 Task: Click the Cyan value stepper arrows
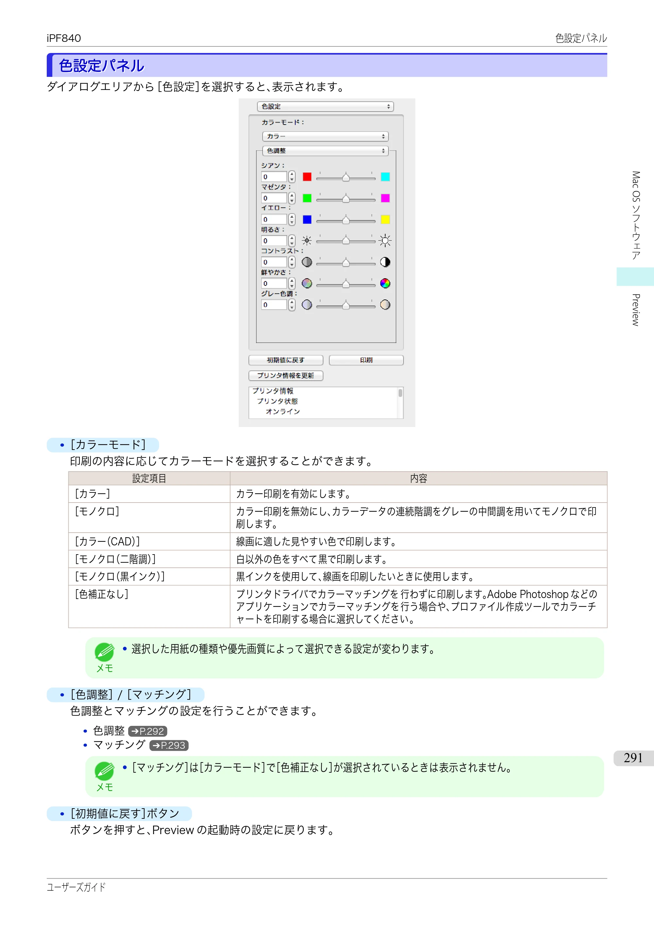(x=292, y=177)
